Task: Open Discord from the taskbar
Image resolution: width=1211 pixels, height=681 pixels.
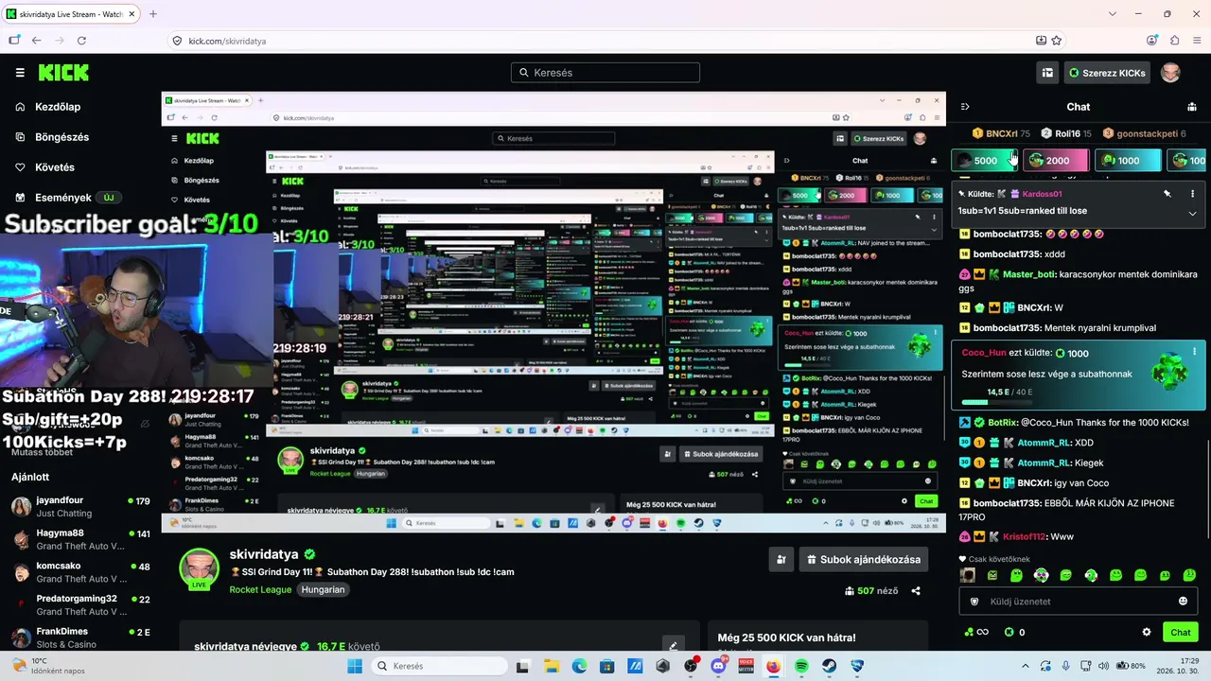Action: point(718,666)
